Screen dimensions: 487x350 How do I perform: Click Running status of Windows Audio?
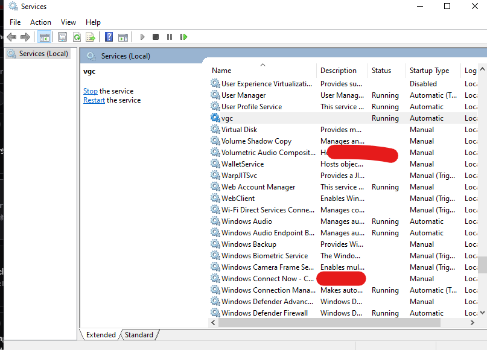coord(385,221)
